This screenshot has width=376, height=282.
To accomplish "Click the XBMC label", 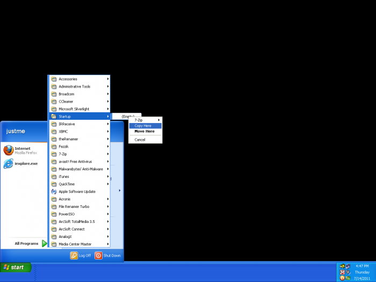I will click(x=63, y=132).
